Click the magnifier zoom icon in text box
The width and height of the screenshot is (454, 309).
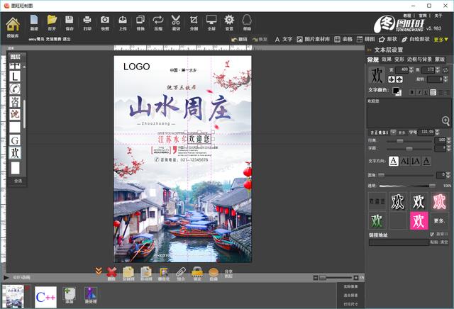point(445,120)
